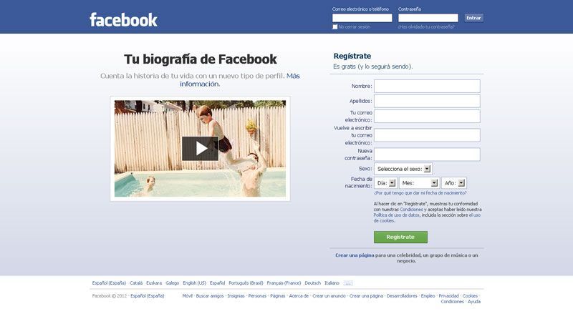Open the "Más información" link
573x319 pixels.
240,80
